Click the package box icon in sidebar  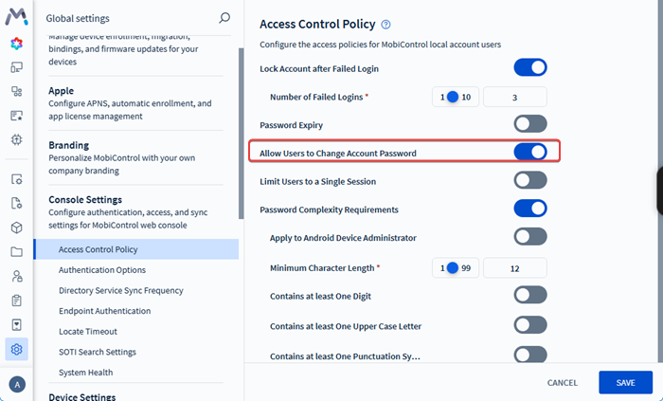click(17, 228)
